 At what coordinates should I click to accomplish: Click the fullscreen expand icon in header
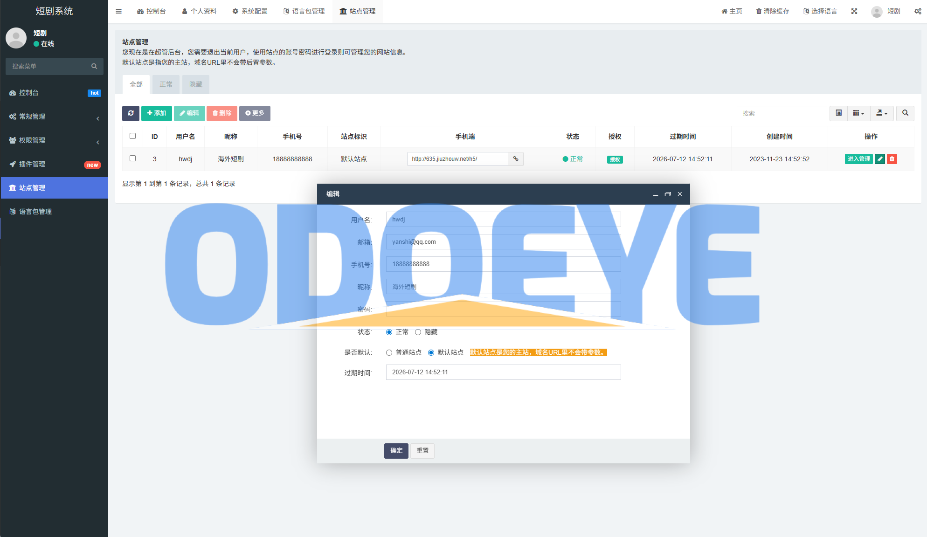(854, 11)
